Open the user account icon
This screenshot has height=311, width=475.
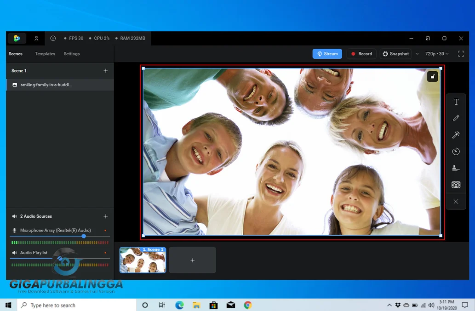(36, 39)
